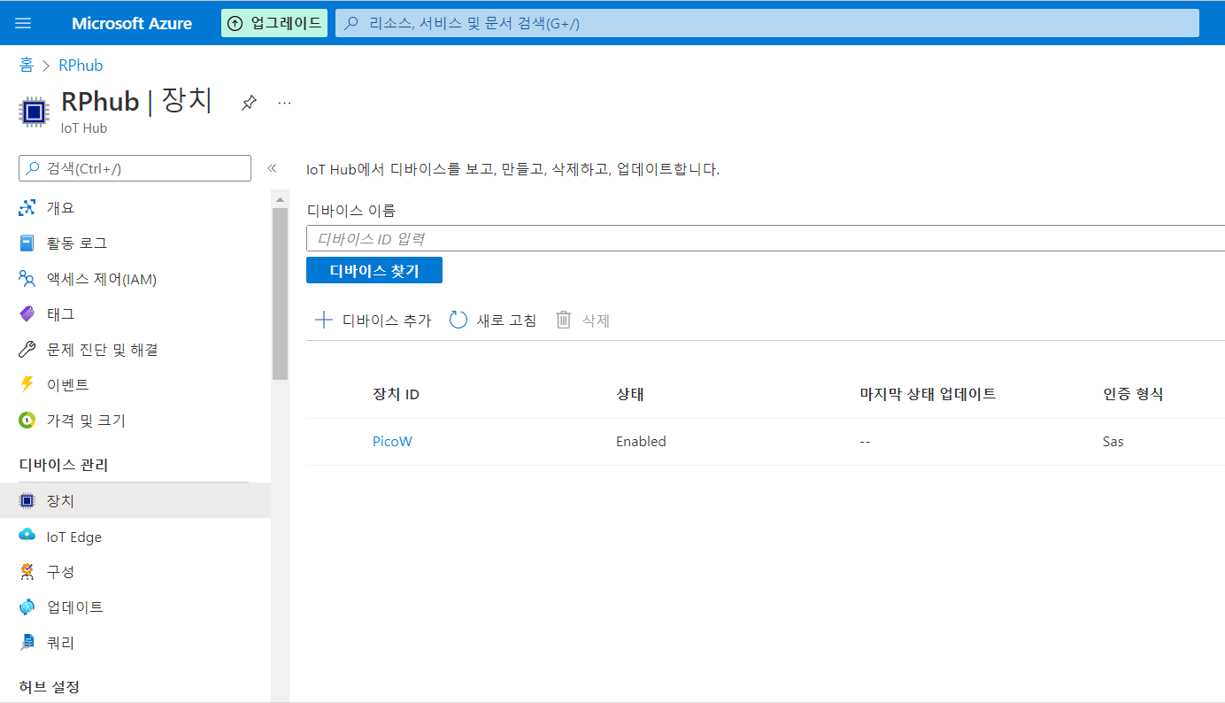Click the 인증 형식 column header
This screenshot has height=703, width=1225.
click(x=1133, y=394)
